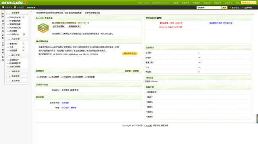Open the latest document 案例十
258x144 pixels.
point(150,97)
